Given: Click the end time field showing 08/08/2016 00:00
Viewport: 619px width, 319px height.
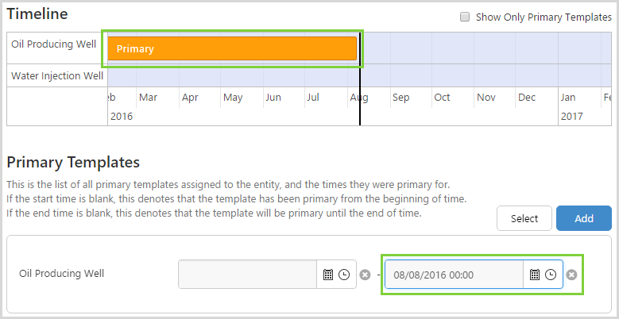Looking at the screenshot, I should click(454, 275).
